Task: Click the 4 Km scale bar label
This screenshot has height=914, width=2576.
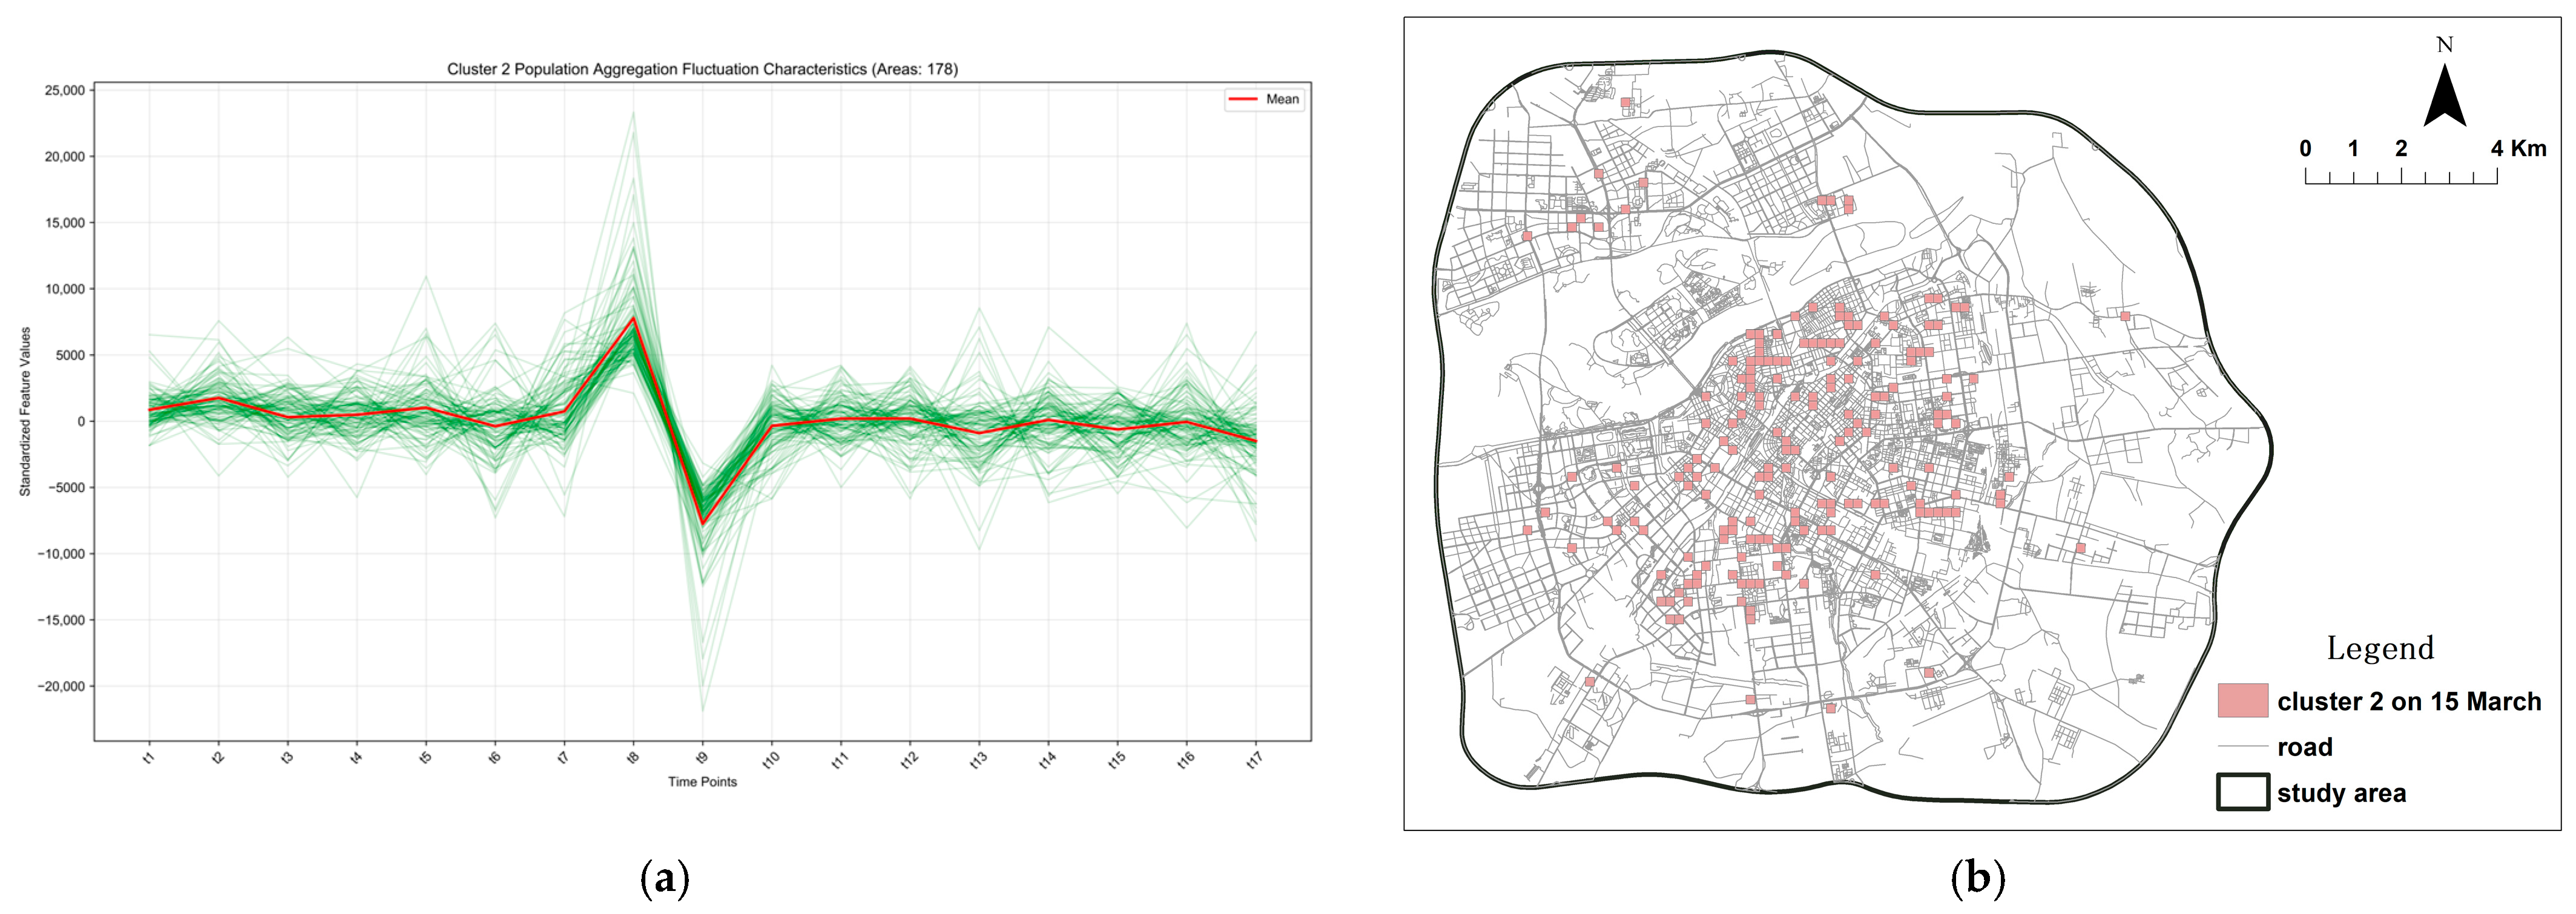Action: (x=2518, y=149)
